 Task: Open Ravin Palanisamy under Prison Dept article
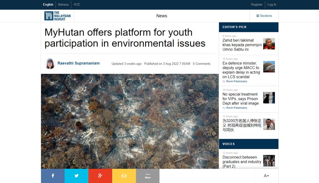236,108
